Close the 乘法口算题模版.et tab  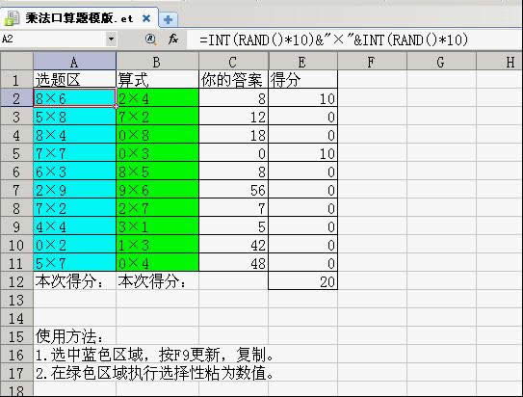(146, 18)
